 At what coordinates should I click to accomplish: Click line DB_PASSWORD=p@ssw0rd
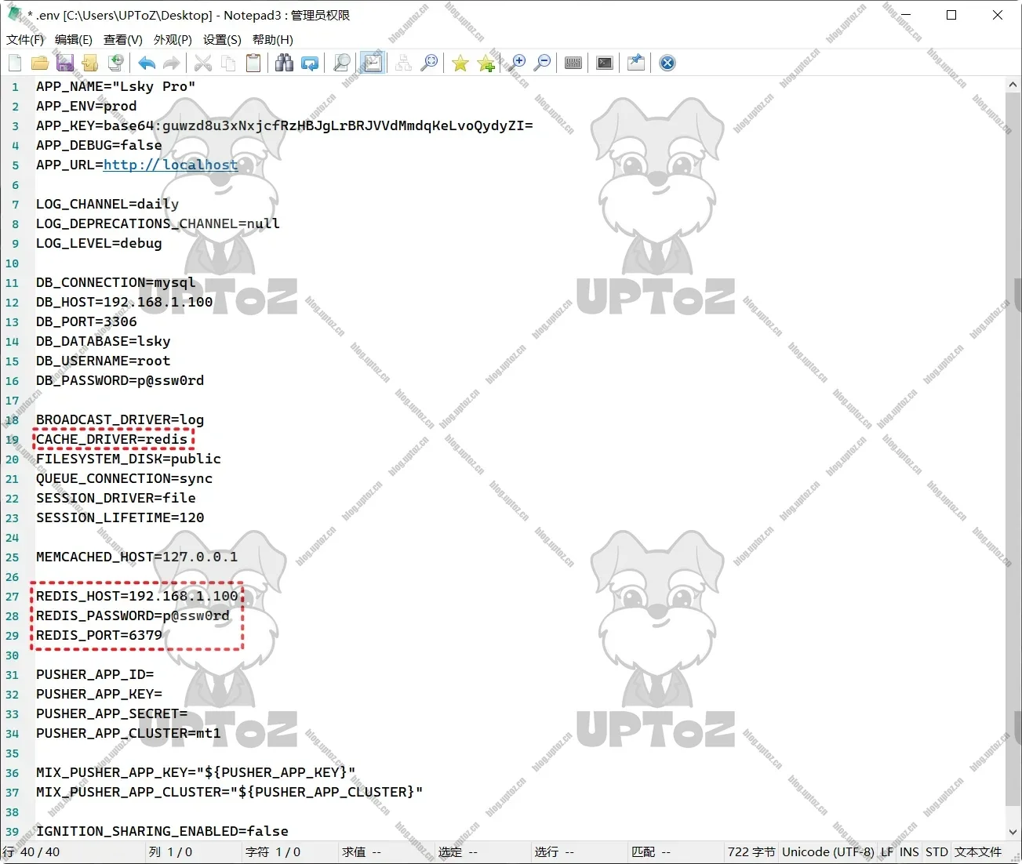pos(120,381)
